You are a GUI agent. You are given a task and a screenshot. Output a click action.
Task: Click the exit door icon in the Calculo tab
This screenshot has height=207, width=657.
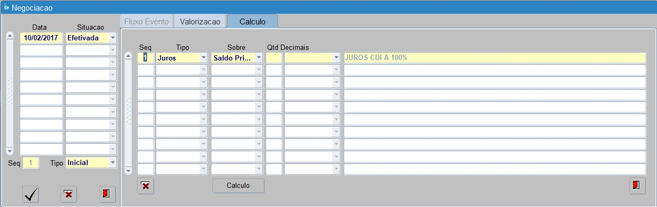click(x=638, y=186)
